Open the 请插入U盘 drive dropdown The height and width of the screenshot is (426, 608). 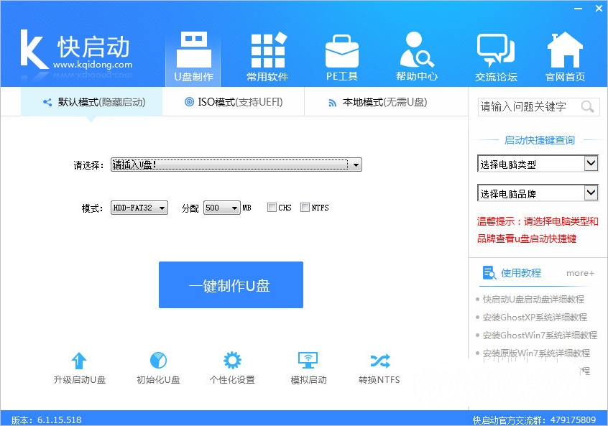pyautogui.click(x=354, y=165)
